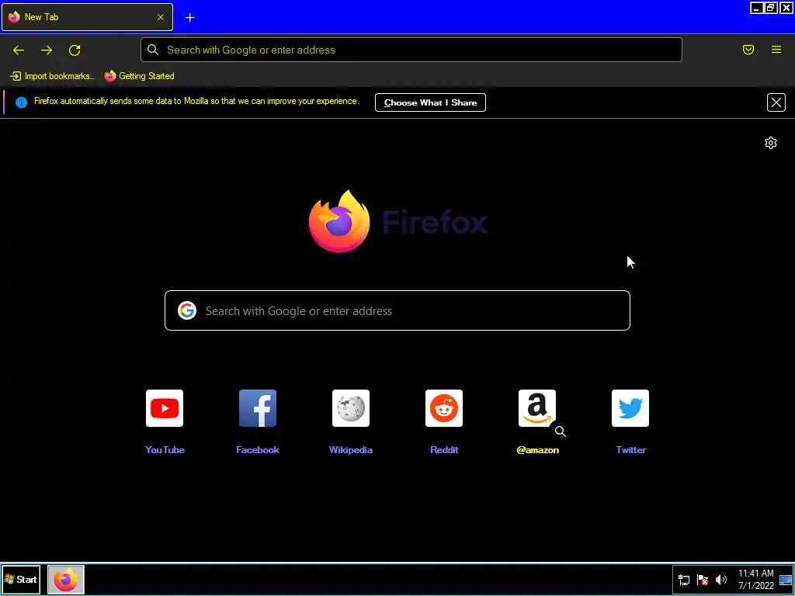Click Google logo in search box
The height and width of the screenshot is (596, 795).
pyautogui.click(x=187, y=310)
